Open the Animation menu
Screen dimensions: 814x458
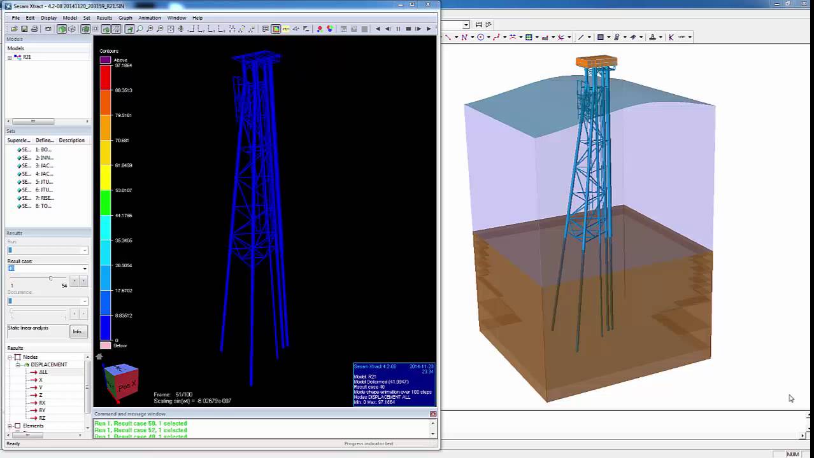(x=150, y=18)
